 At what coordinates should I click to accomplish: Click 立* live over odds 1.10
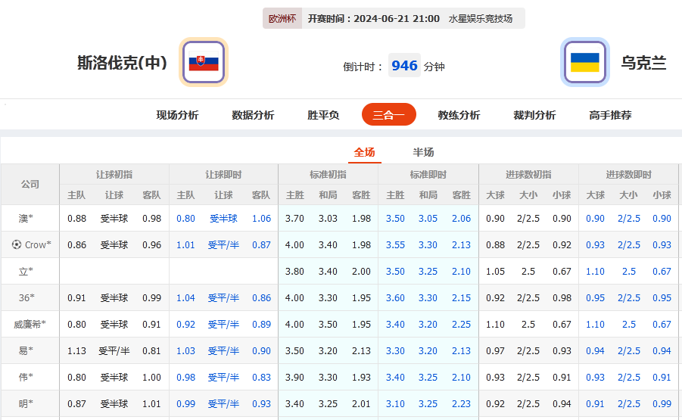(595, 272)
